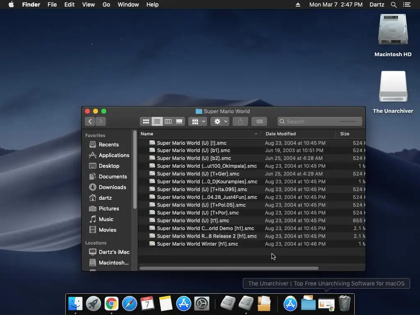Open the Apple menu

coord(11,5)
